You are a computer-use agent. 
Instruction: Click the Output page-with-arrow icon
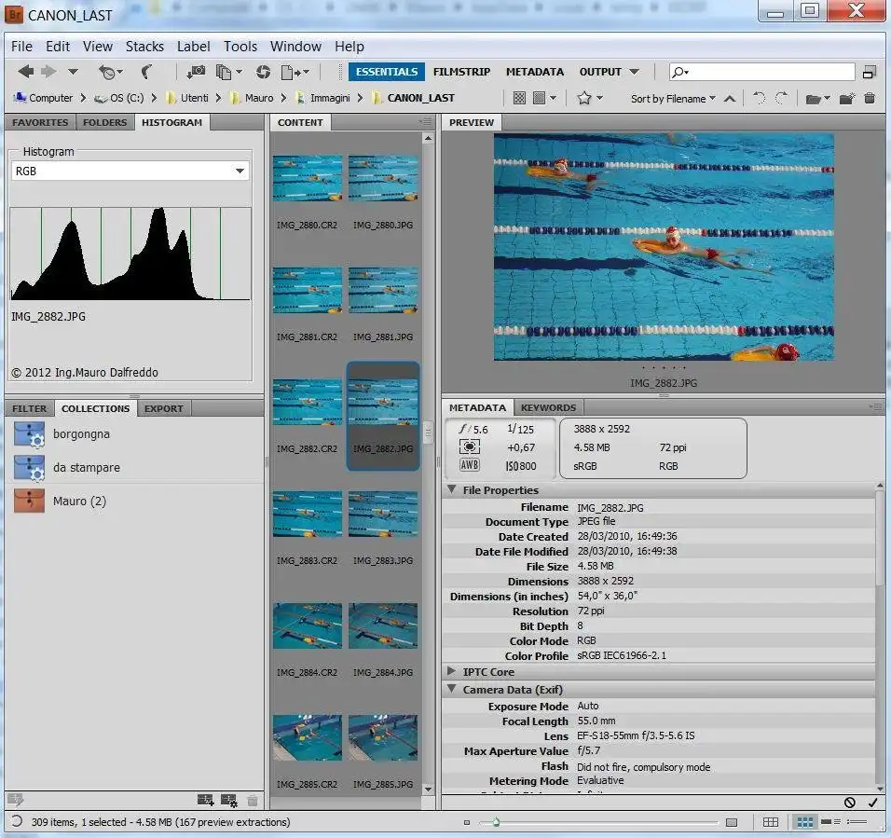point(289,72)
